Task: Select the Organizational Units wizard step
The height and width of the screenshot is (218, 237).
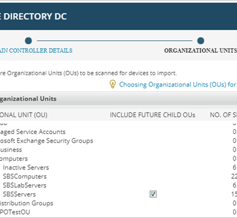Action: 200,50
